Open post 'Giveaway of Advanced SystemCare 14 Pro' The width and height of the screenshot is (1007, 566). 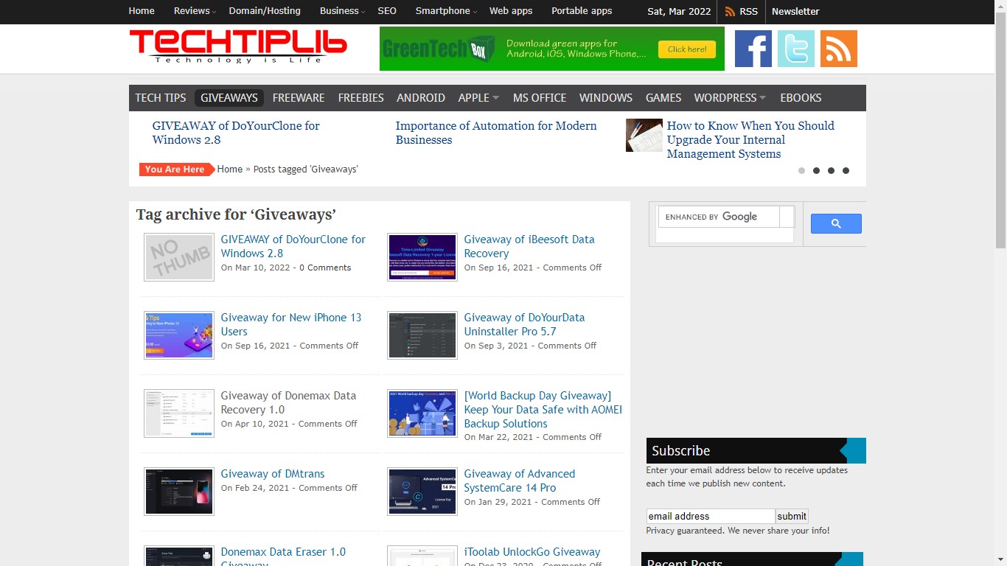click(x=520, y=481)
